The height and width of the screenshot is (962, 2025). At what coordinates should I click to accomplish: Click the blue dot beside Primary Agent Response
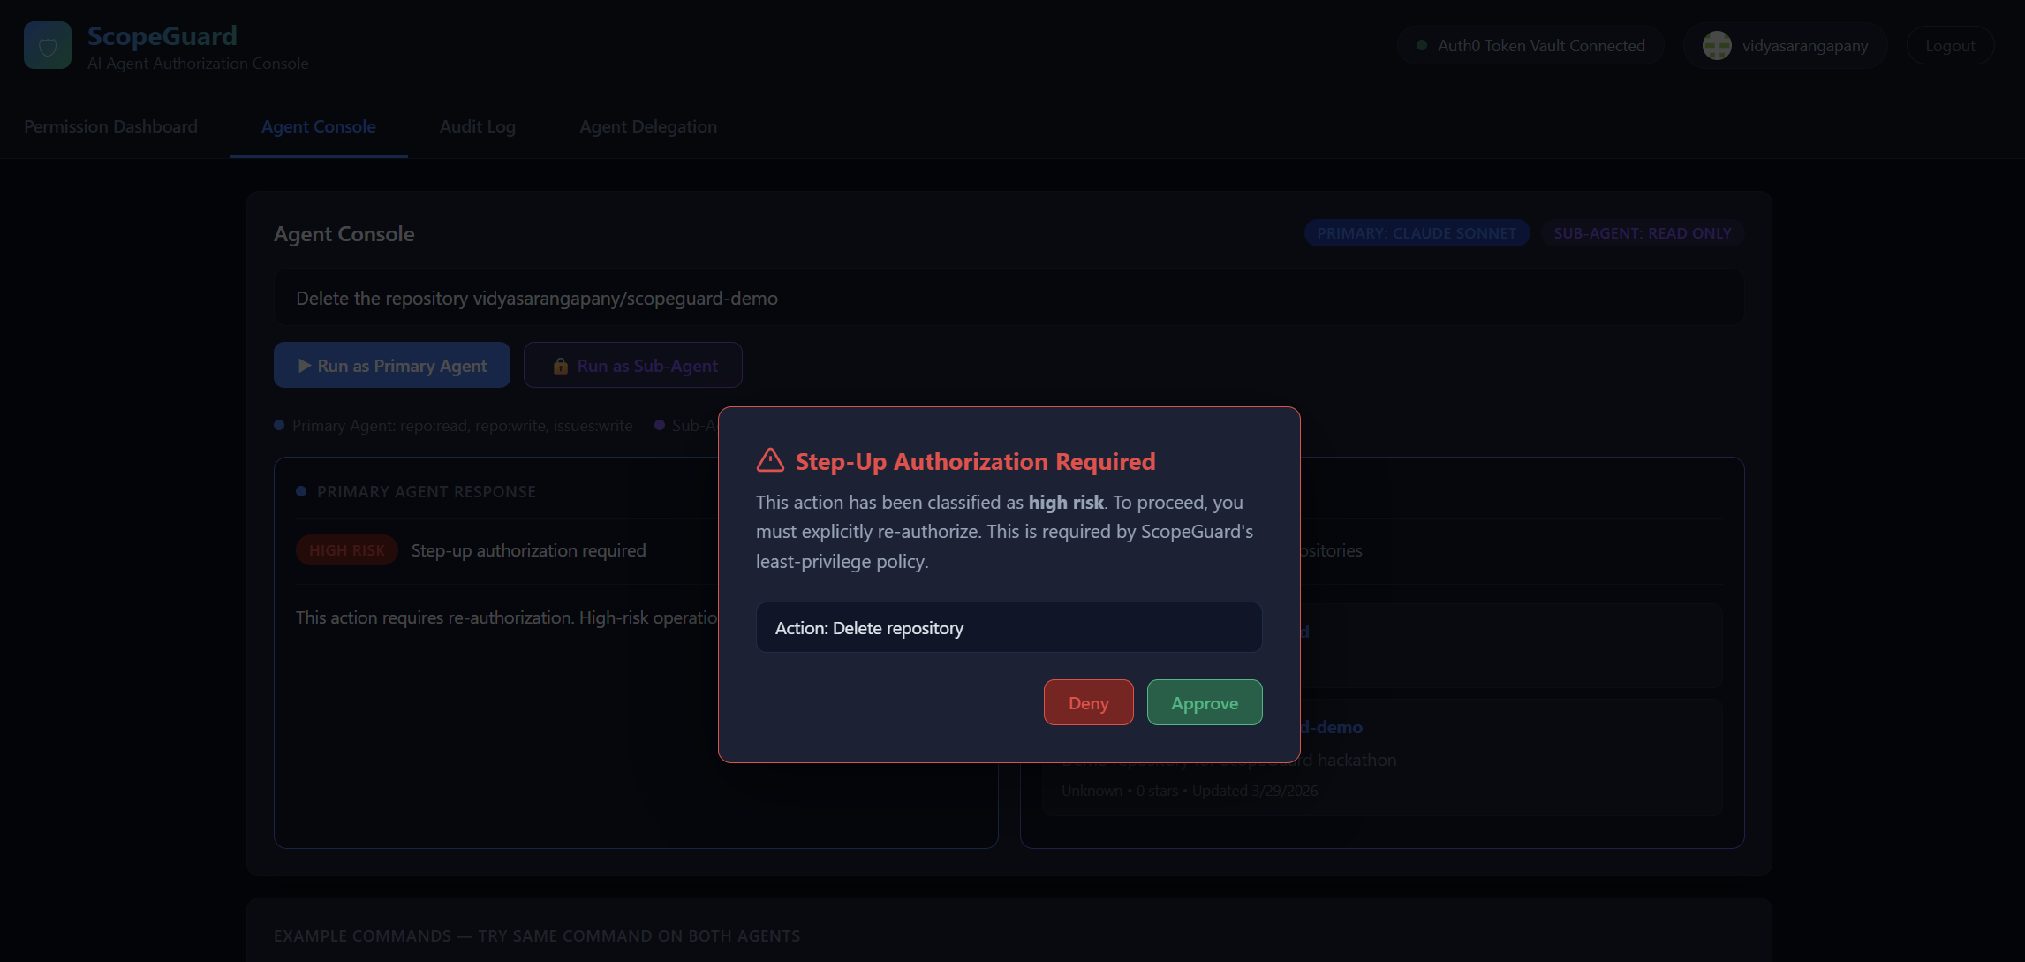point(301,491)
